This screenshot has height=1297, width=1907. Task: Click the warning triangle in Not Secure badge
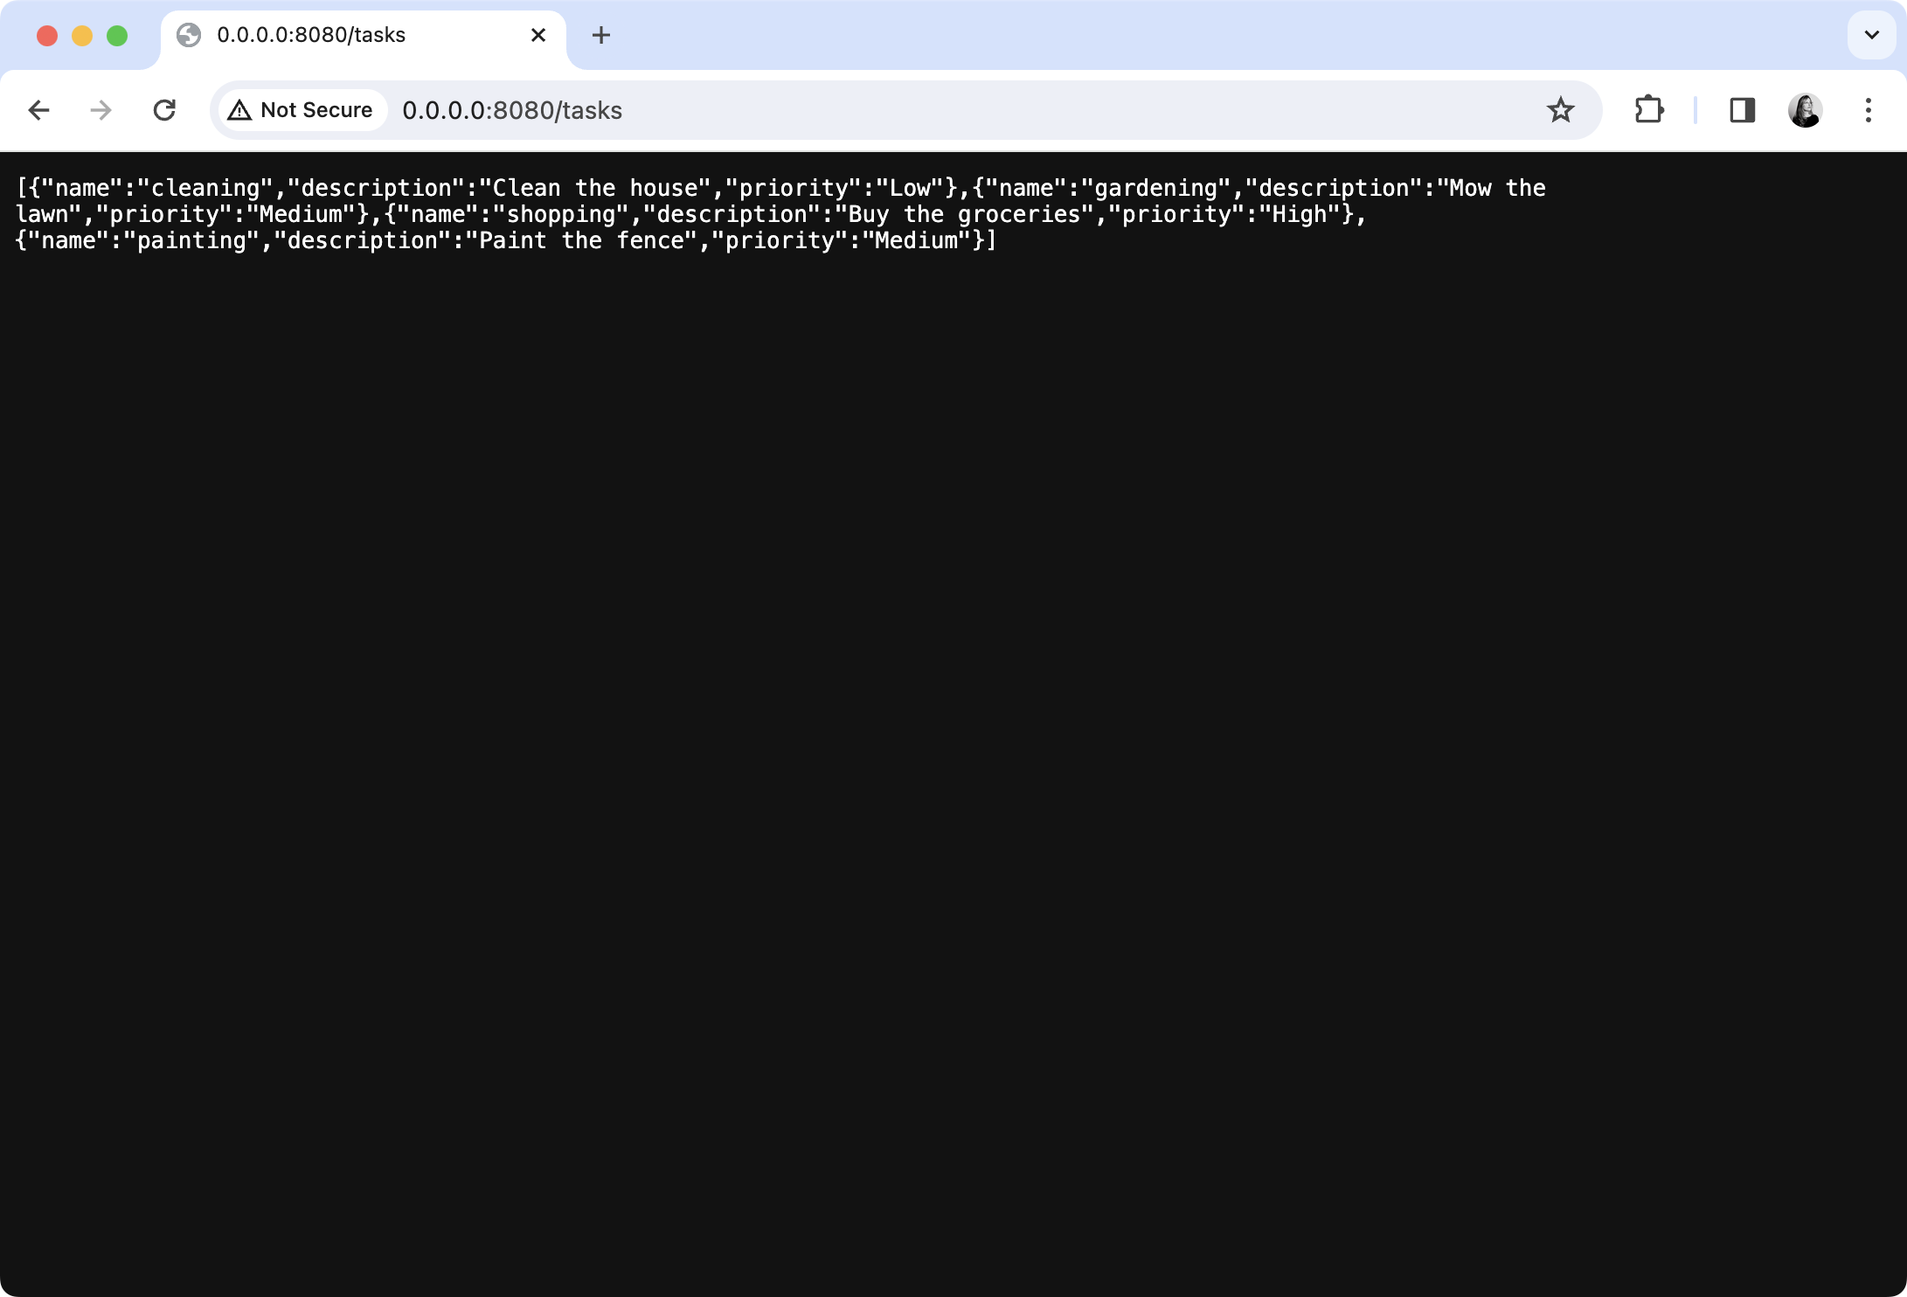241,109
